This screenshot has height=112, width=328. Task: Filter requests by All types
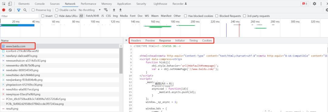[x=81, y=16]
